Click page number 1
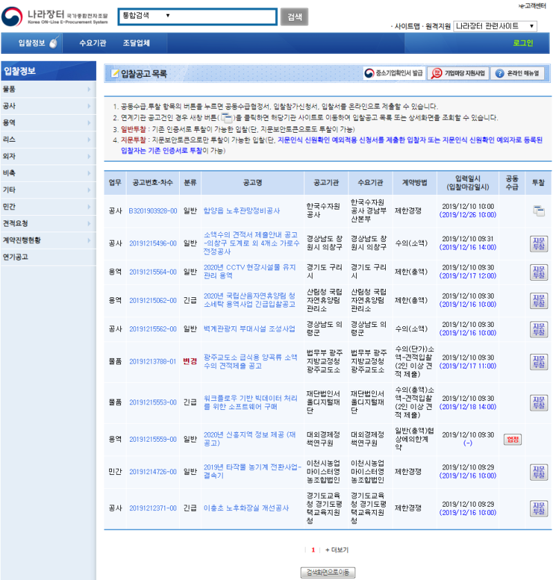 313,550
